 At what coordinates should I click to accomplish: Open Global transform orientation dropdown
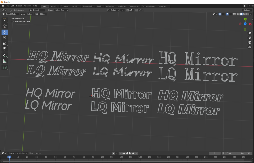[113, 10]
